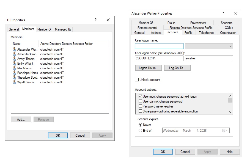The image size is (247, 168).
Task: Click the user icon next to Emily Wright
Action: tap(15, 64)
